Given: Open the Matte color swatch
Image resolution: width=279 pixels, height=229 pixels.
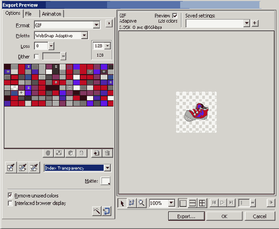Looking at the screenshot, I should coord(106,181).
